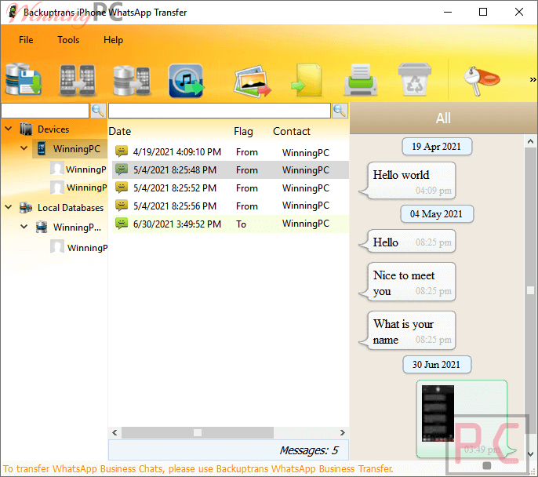Image resolution: width=538 pixels, height=477 pixels.
Task: Open the File menu
Action: click(26, 40)
